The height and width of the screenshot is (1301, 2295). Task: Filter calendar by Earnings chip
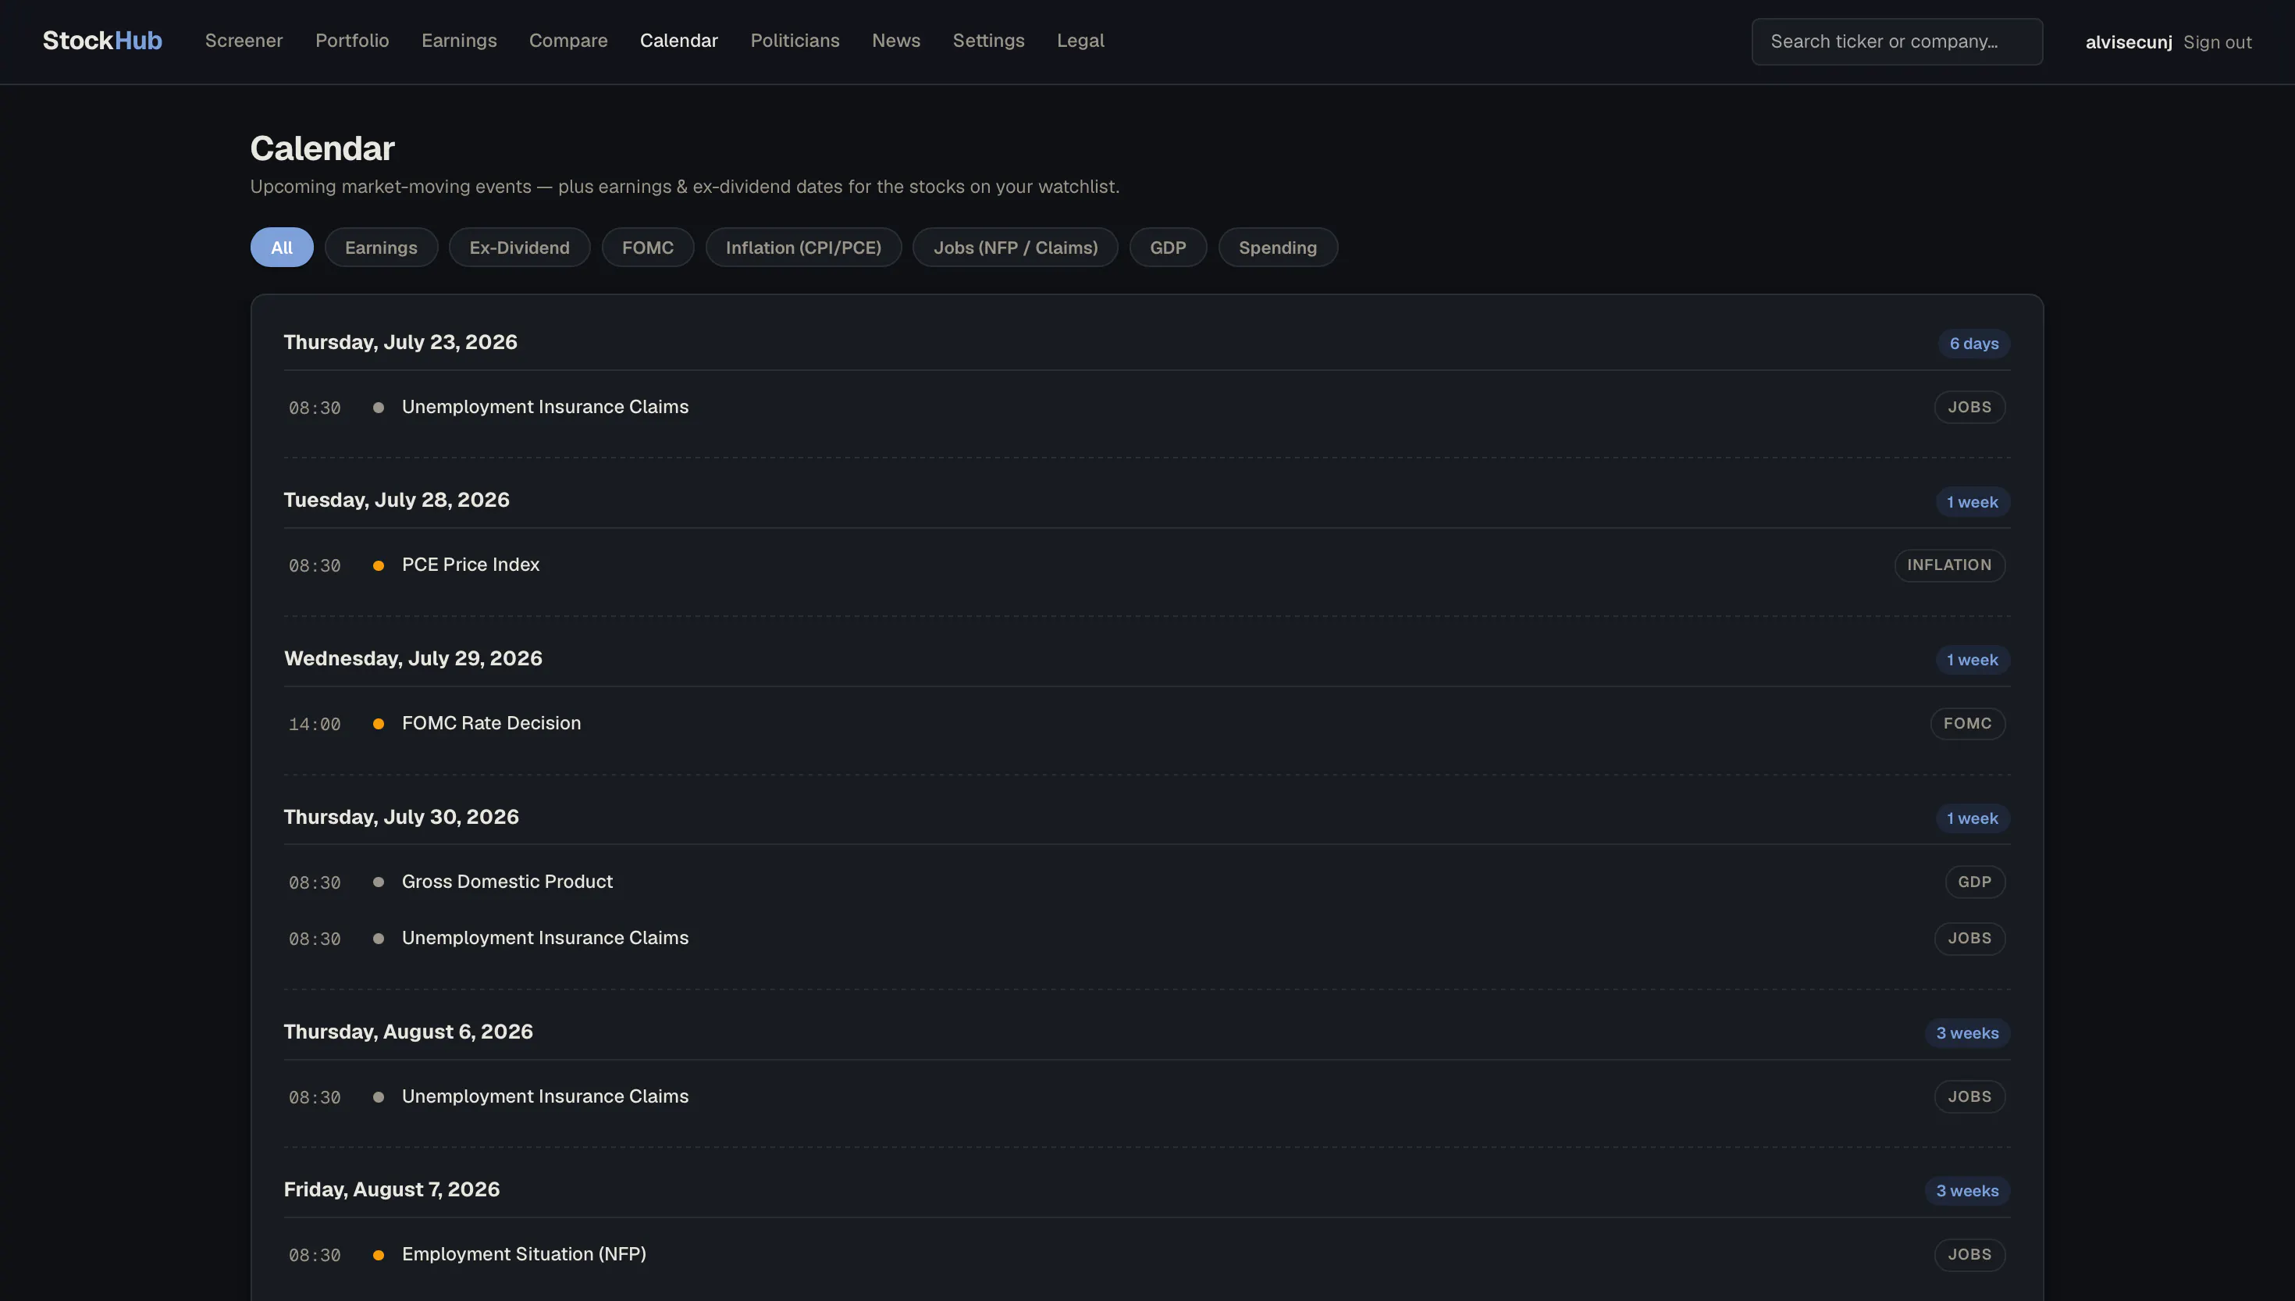pyautogui.click(x=381, y=248)
